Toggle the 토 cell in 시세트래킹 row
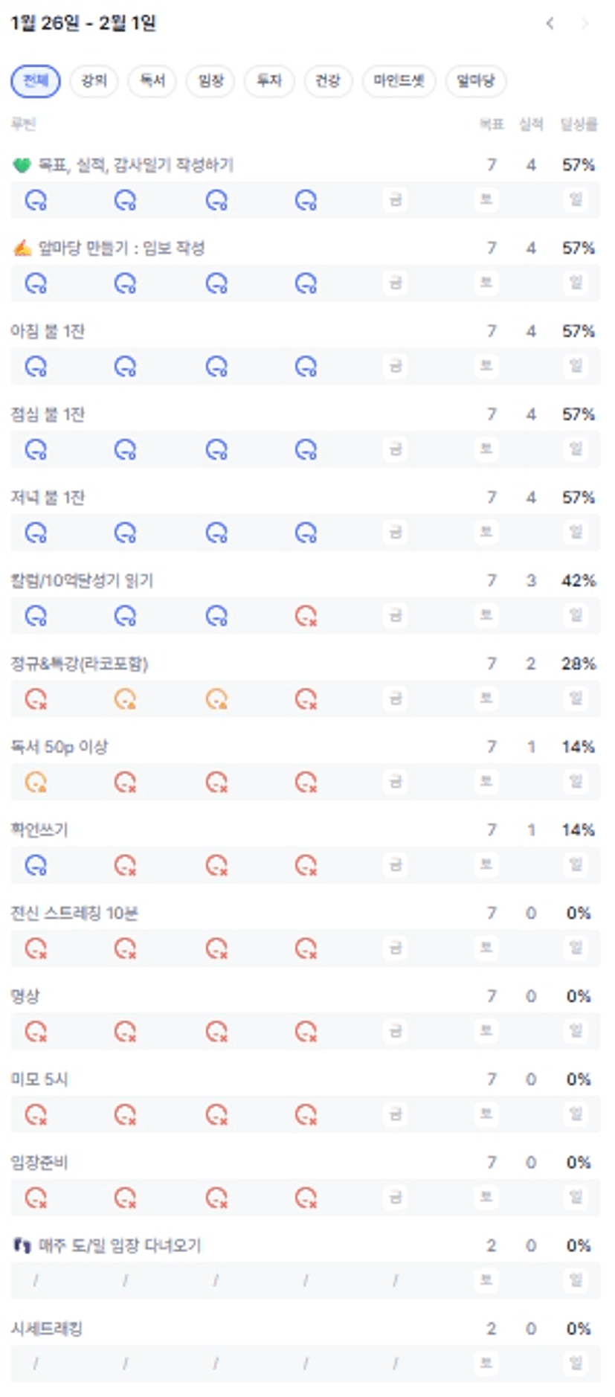This screenshot has width=615, height=1397. coord(486,1363)
